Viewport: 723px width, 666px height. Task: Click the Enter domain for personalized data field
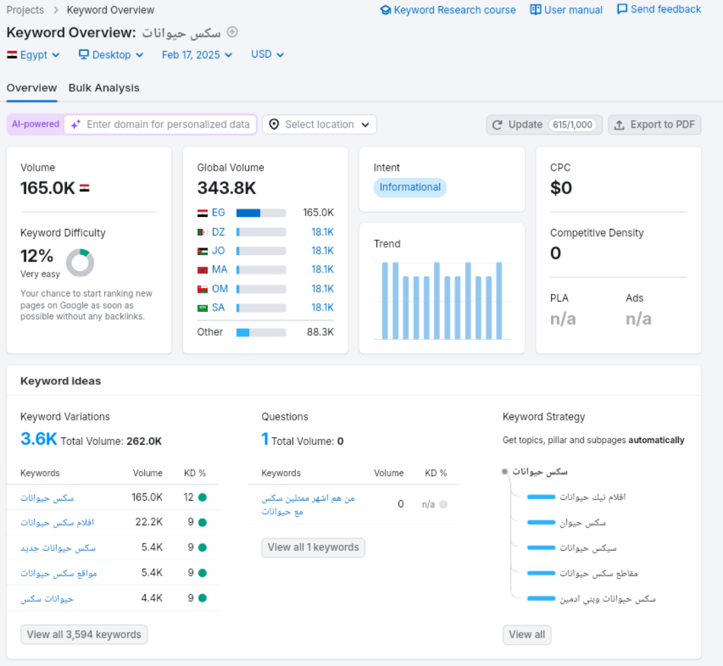click(167, 124)
